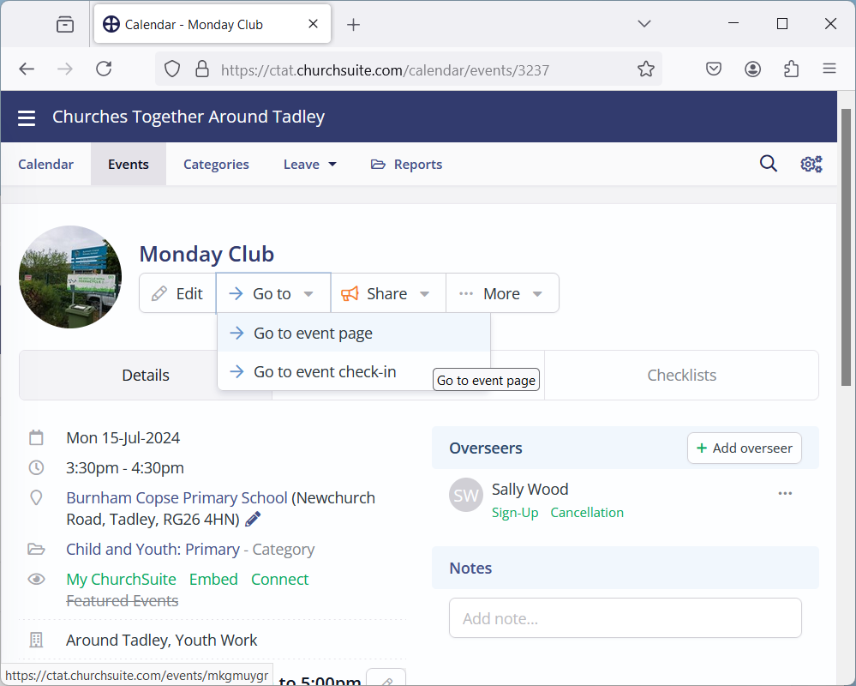The image size is (856, 686).
Task: Open the browser extensions puzzle icon
Action: [791, 69]
